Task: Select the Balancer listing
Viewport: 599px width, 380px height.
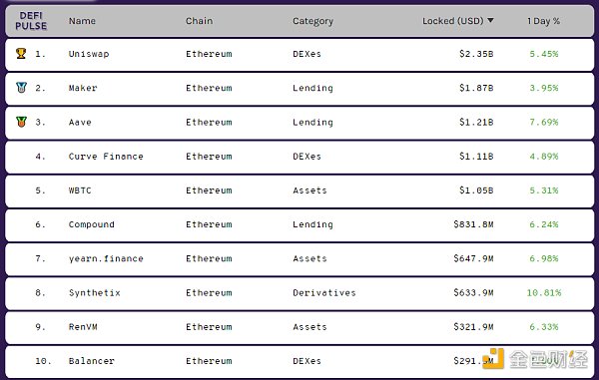Action: pyautogui.click(x=299, y=362)
